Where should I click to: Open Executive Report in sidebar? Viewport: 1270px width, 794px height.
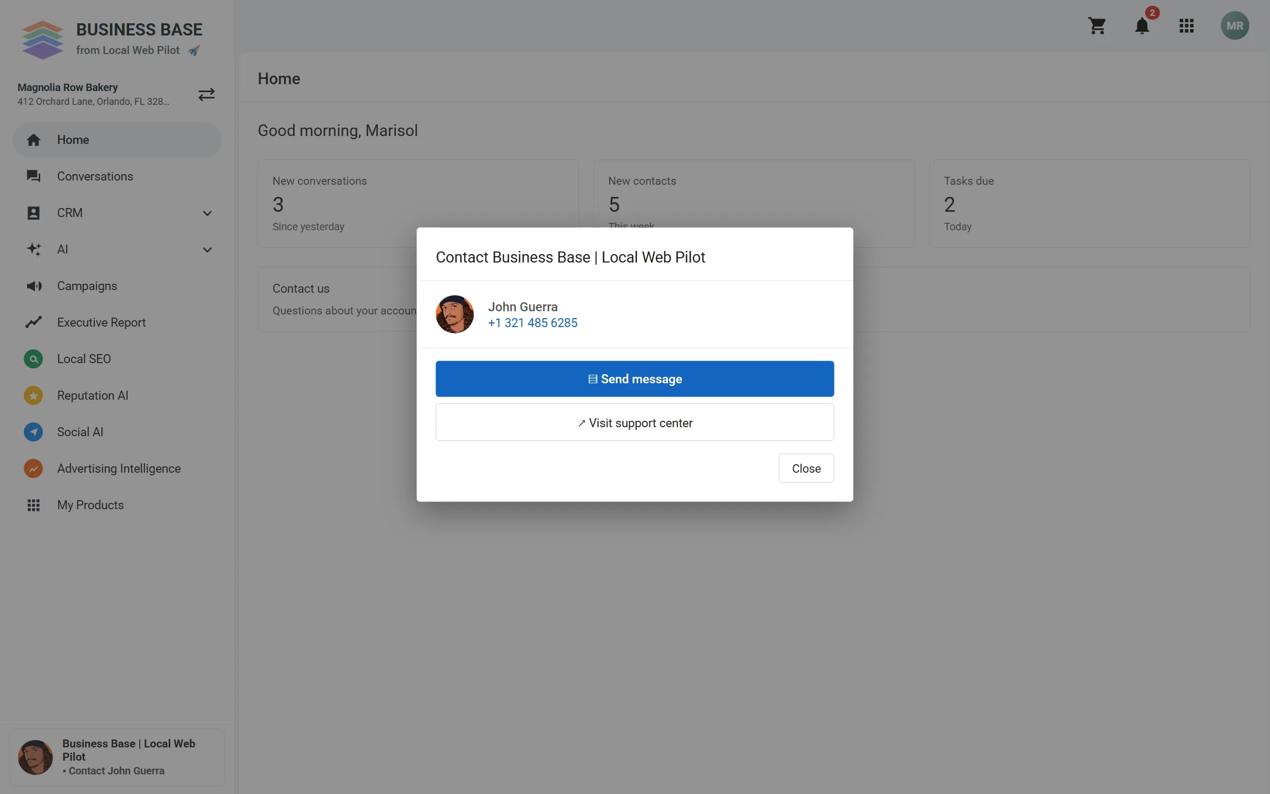pos(117,322)
